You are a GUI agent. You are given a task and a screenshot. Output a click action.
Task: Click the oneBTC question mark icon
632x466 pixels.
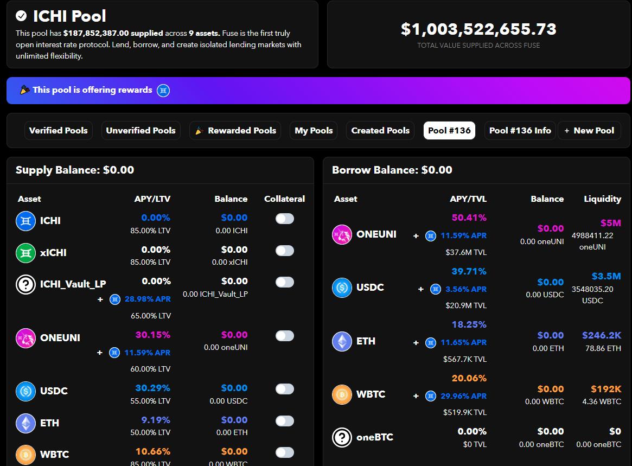point(342,437)
